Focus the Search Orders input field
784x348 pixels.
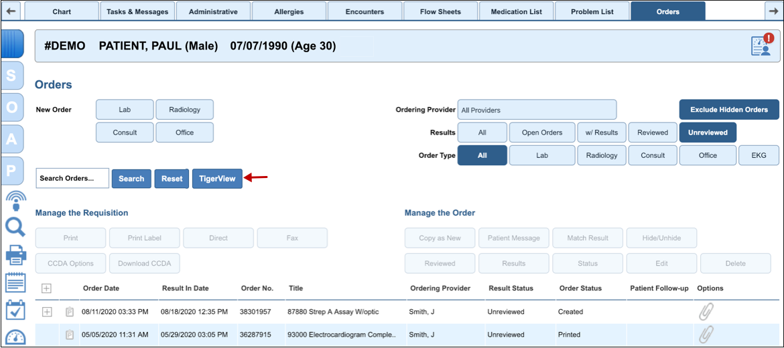click(72, 178)
